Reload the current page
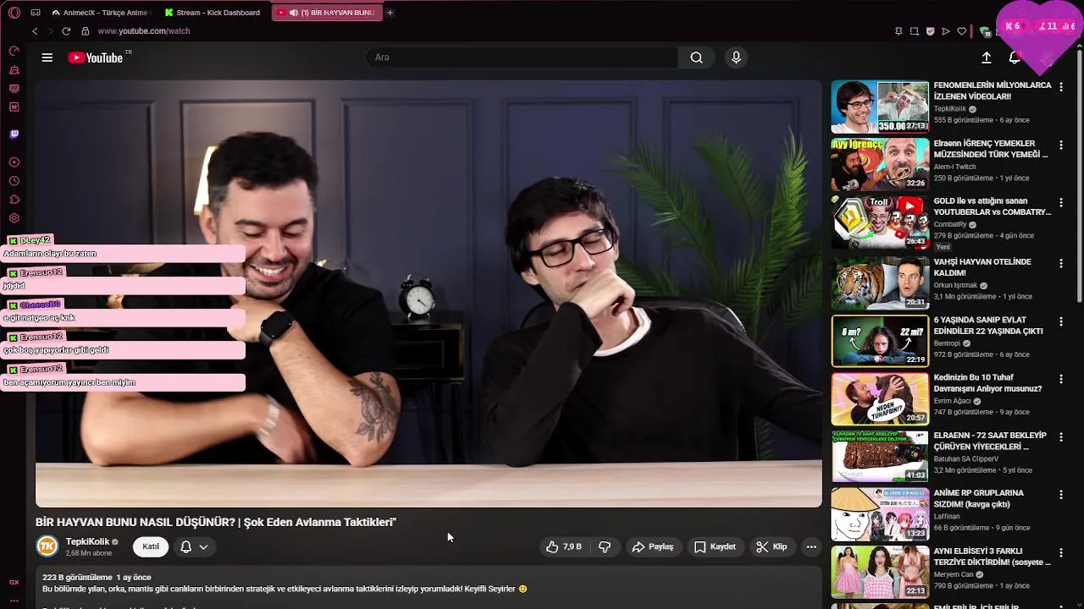1084x609 pixels. (x=66, y=31)
